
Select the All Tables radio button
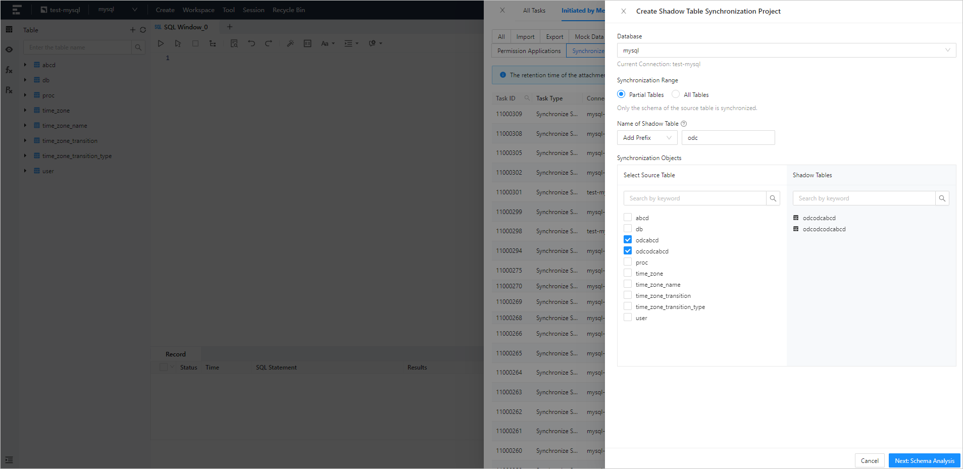(676, 94)
